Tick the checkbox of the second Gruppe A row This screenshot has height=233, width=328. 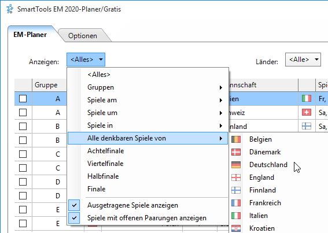pos(23,113)
